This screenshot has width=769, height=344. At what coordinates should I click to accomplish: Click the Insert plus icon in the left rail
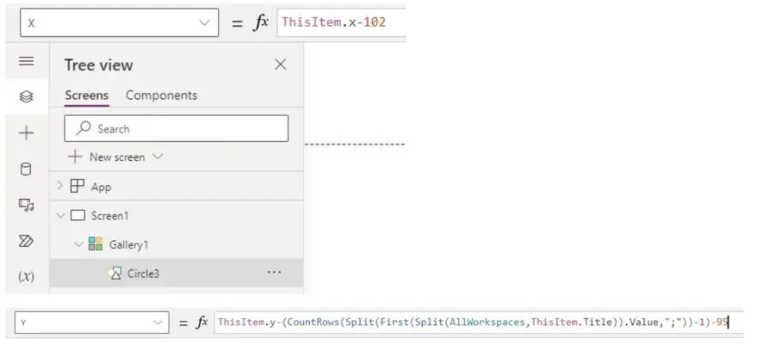[26, 132]
